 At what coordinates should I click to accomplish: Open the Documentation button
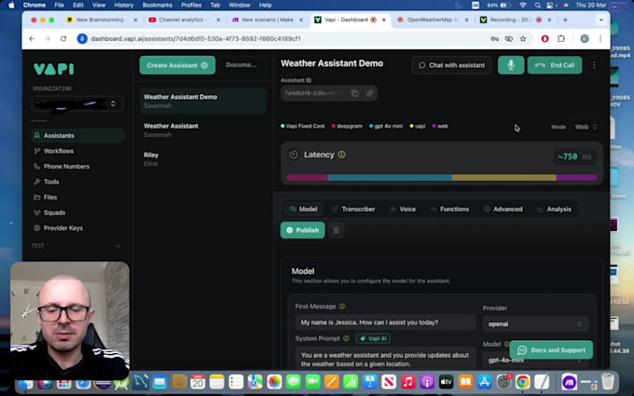[241, 65]
